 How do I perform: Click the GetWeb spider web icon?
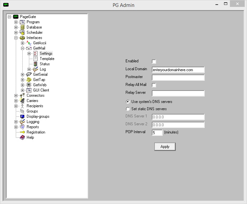click(29, 85)
